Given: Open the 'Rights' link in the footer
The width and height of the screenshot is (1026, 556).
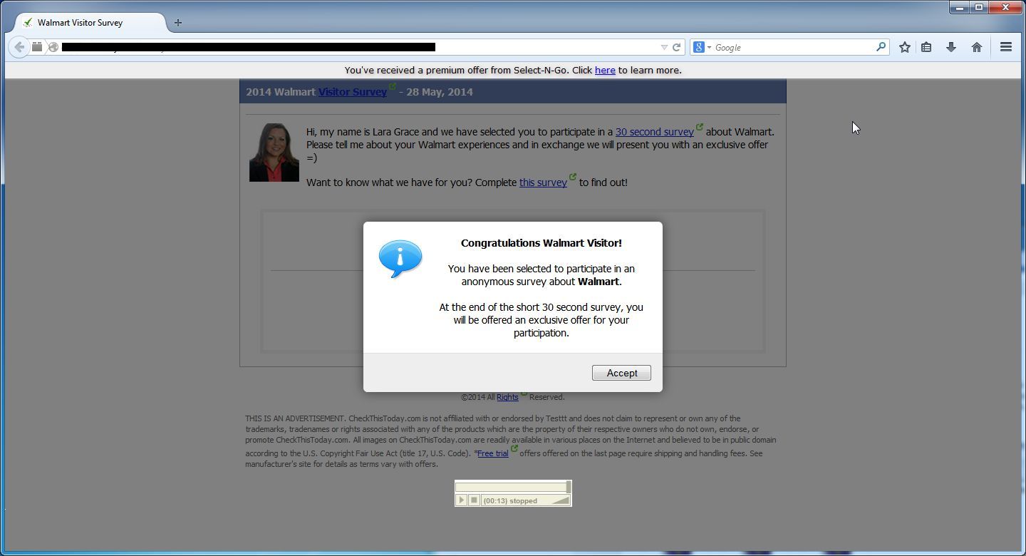Looking at the screenshot, I should 507,397.
